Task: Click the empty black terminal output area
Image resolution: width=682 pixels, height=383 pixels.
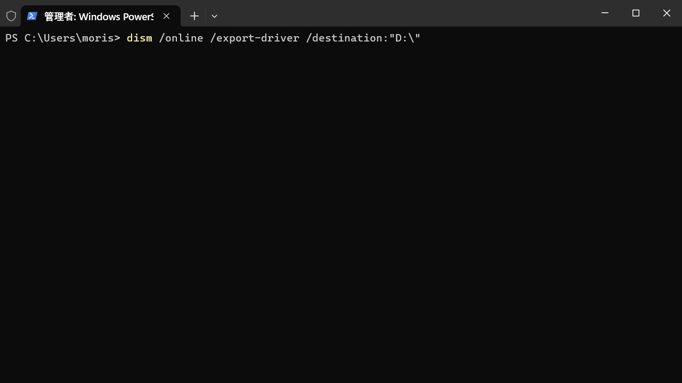Action: coord(341,213)
